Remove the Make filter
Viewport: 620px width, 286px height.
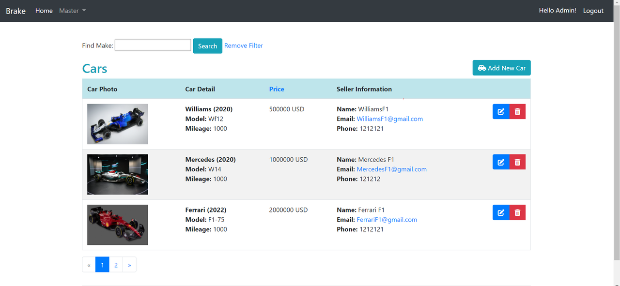[x=244, y=45]
